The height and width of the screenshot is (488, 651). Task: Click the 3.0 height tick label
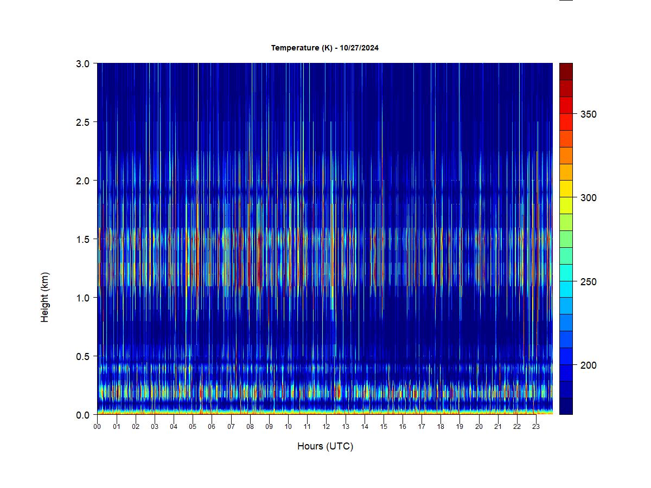[82, 63]
